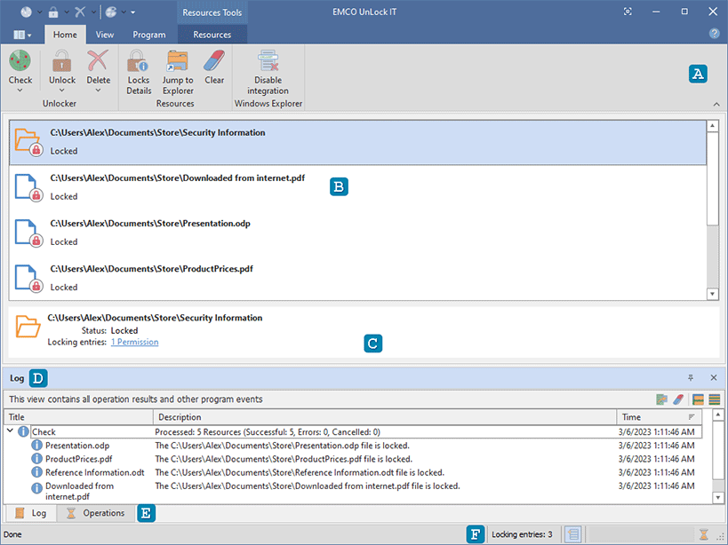The height and width of the screenshot is (545, 728).
Task: Collapse the Check entry in the log
Action: coord(9,431)
